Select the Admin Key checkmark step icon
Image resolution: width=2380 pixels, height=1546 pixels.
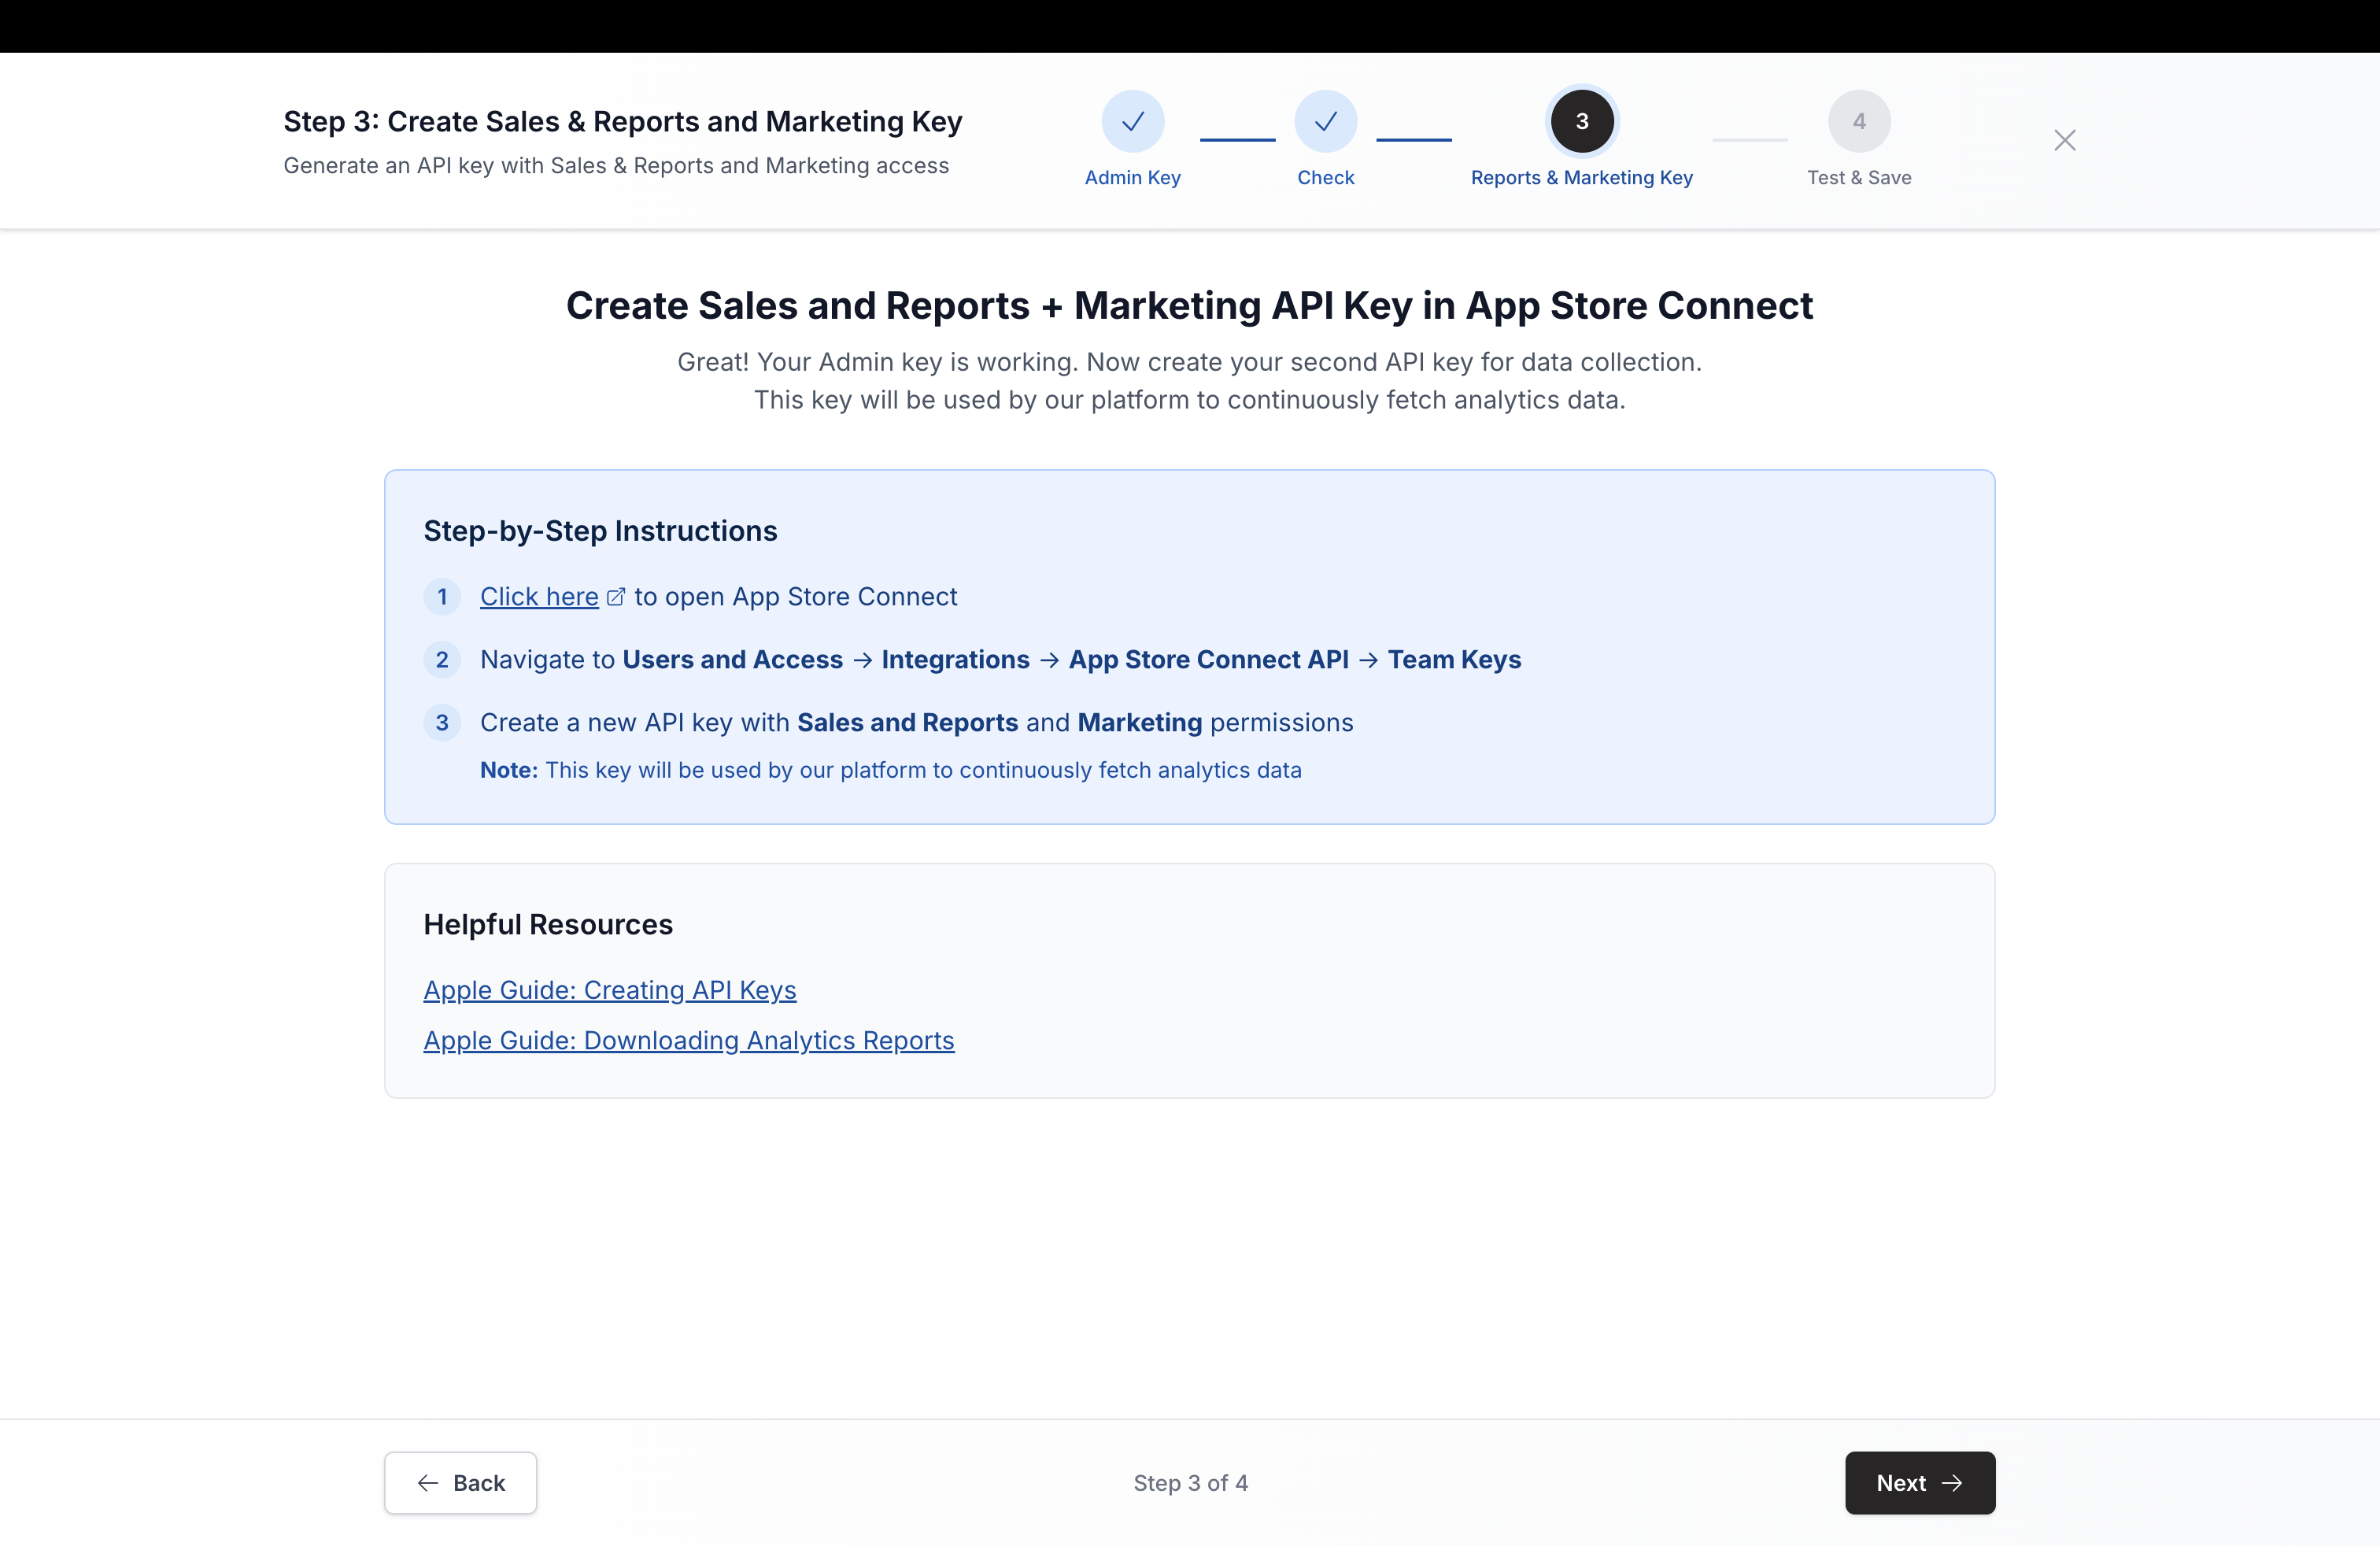tap(1132, 121)
